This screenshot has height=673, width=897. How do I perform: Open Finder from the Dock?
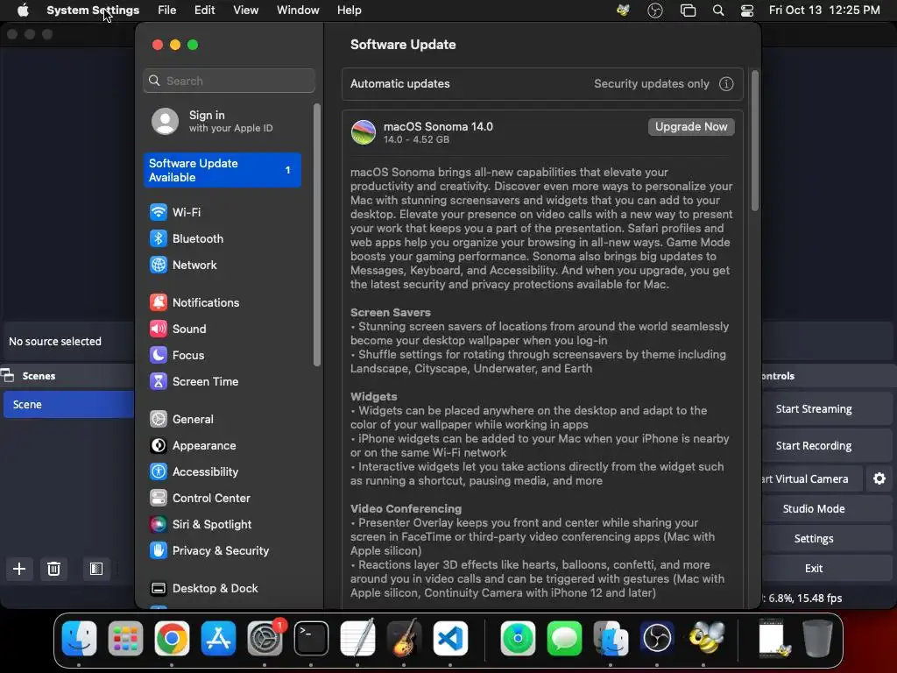[x=79, y=639]
